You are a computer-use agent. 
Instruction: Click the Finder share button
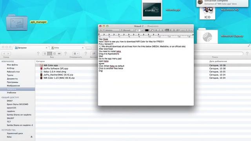click(x=94, y=54)
